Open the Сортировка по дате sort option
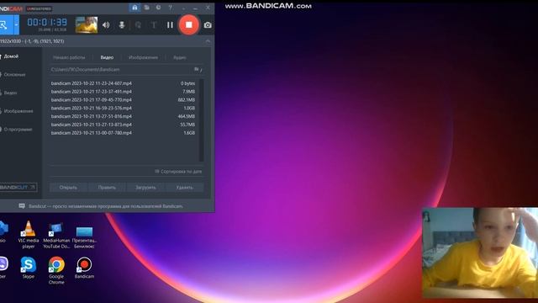 [x=178, y=172]
